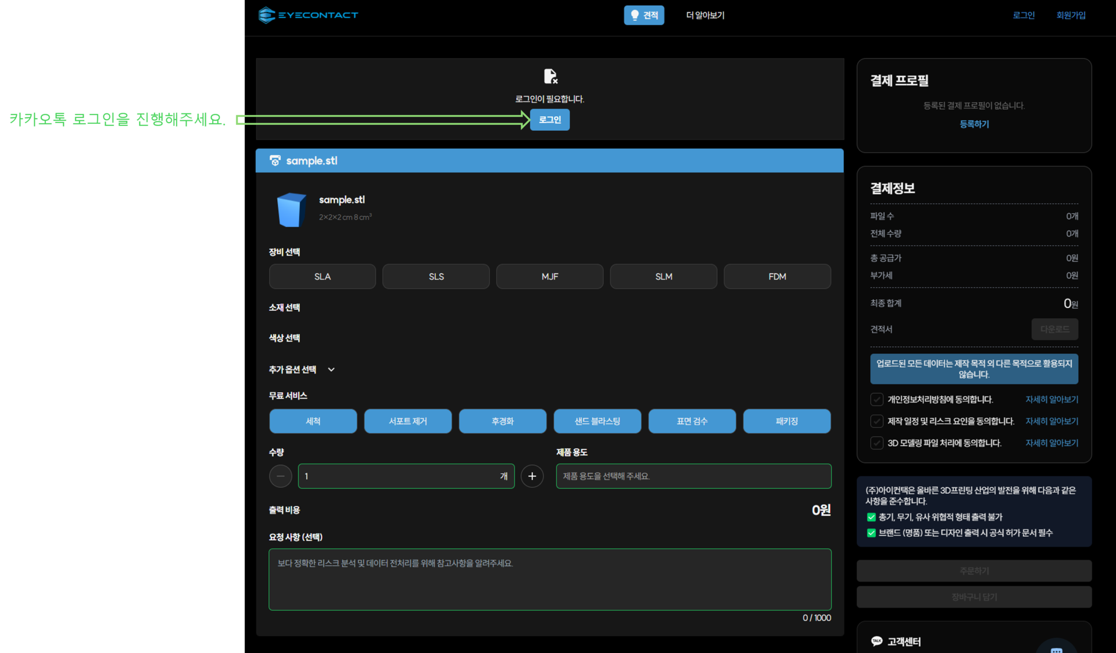Click the 견적서 다운로드 button
Viewport: 1116px width, 653px height.
click(1054, 329)
